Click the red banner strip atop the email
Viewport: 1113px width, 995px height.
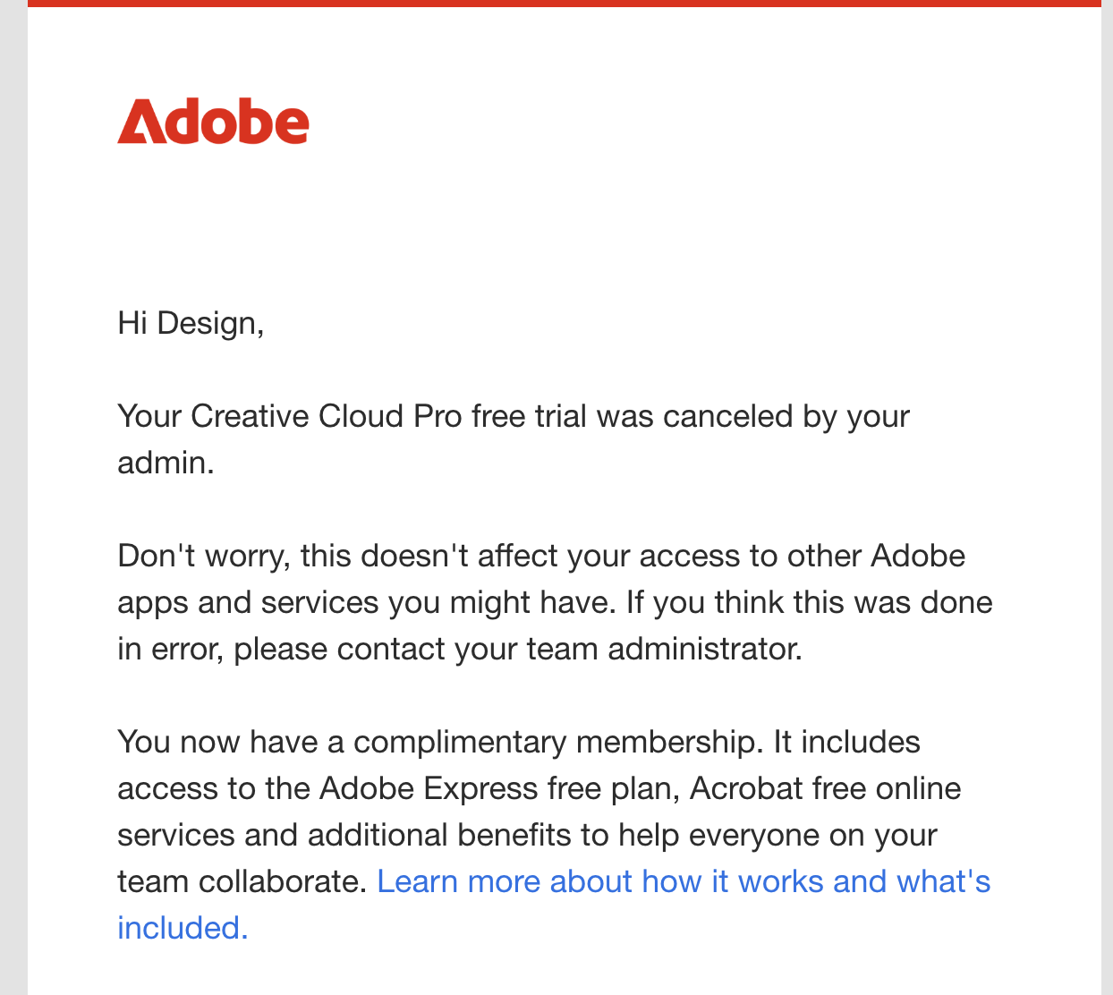565,4
